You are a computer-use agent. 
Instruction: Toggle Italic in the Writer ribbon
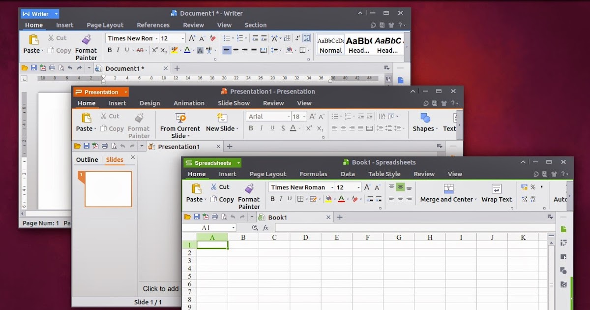click(118, 50)
